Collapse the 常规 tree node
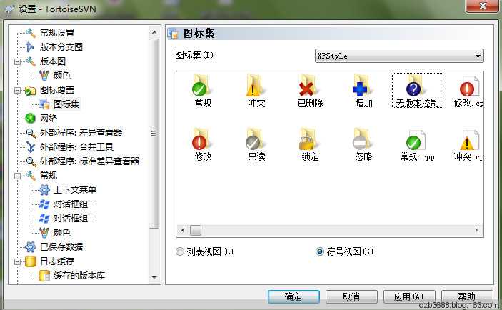 point(18,176)
